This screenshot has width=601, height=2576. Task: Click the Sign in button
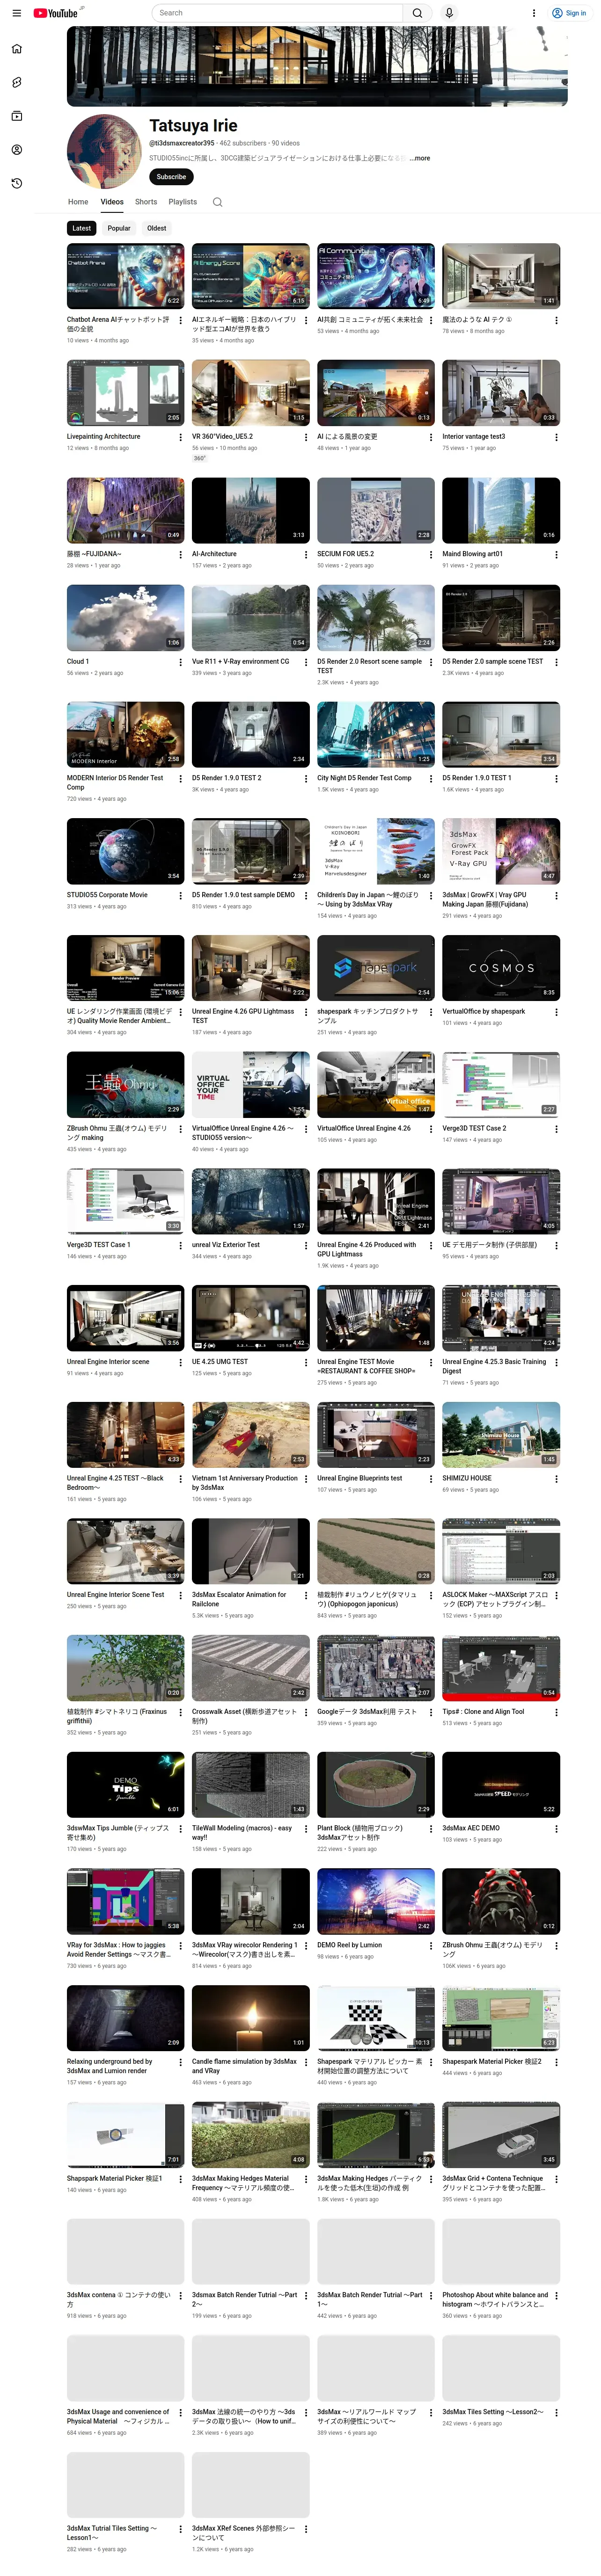569,13
